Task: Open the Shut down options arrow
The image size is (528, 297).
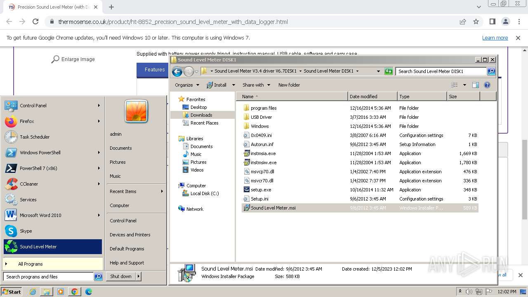Action: (x=139, y=276)
